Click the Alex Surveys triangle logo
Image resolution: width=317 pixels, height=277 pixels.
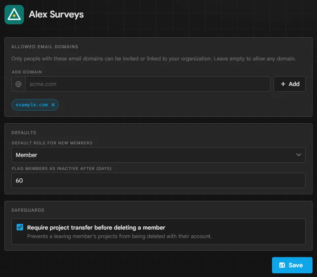click(x=14, y=15)
